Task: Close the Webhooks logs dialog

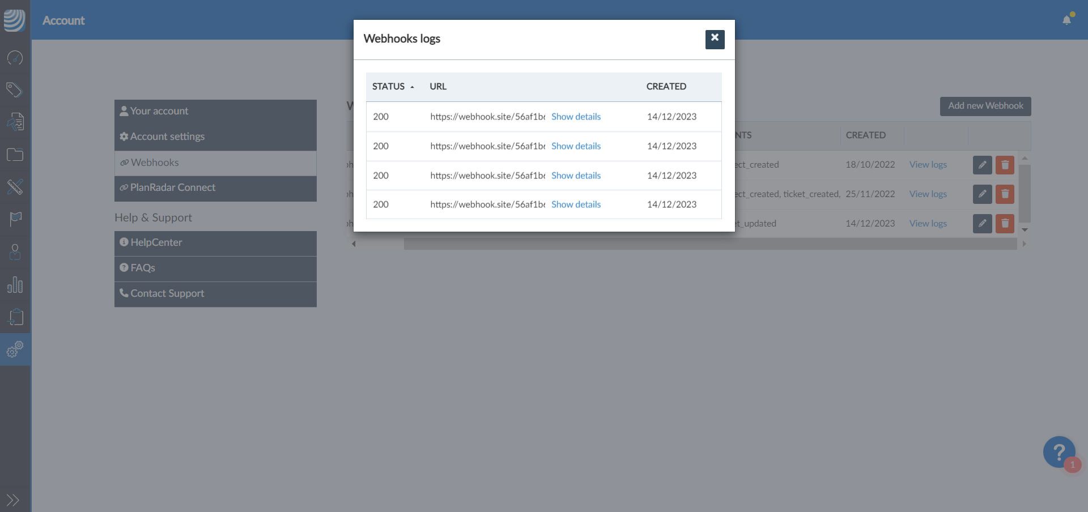Action: [715, 39]
